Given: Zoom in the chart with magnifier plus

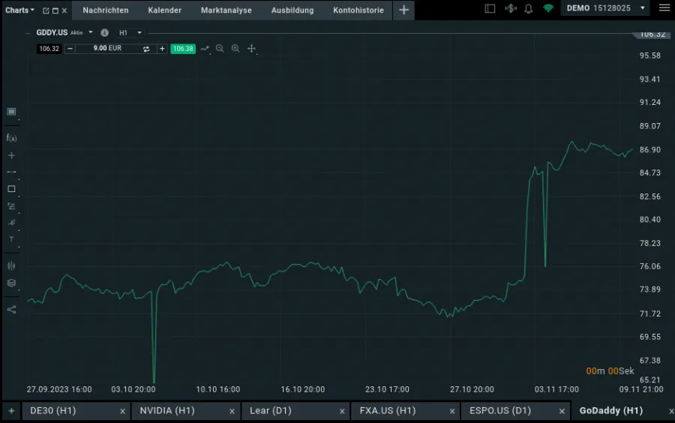Looking at the screenshot, I should [x=235, y=49].
